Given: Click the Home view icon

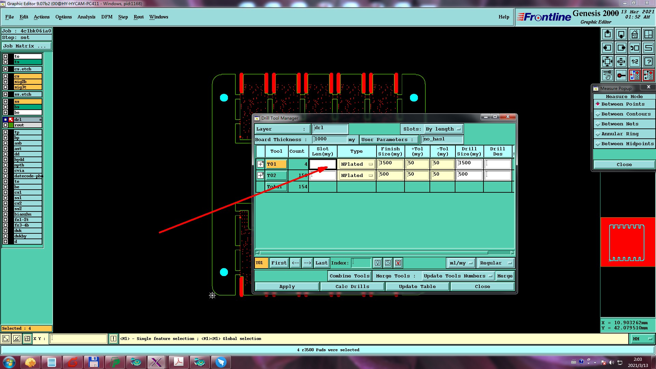Looking at the screenshot, I should 634,34.
